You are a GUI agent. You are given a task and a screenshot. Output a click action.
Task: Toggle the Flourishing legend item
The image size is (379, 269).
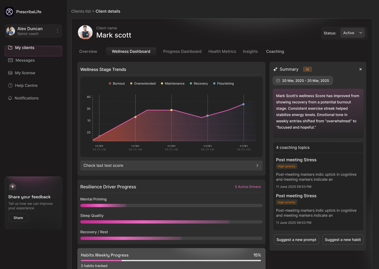(x=223, y=83)
